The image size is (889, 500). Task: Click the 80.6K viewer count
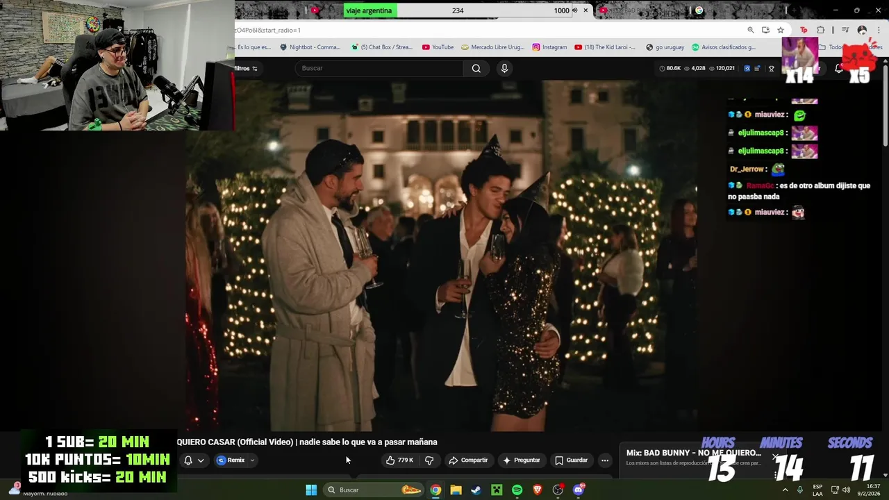click(x=670, y=68)
